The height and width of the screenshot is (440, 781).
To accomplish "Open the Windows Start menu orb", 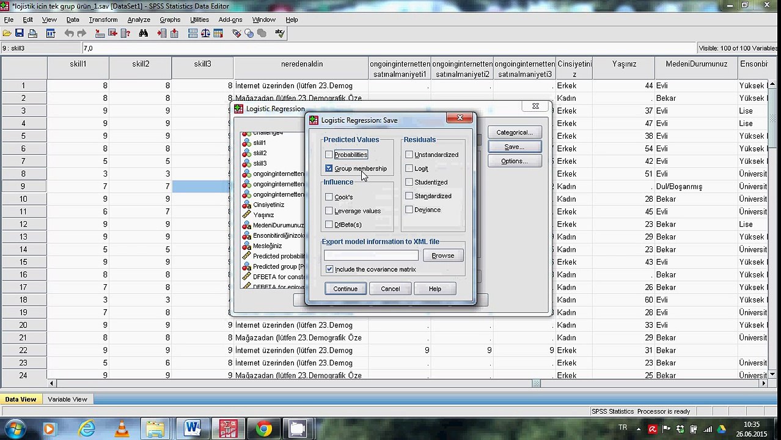I will 15,429.
